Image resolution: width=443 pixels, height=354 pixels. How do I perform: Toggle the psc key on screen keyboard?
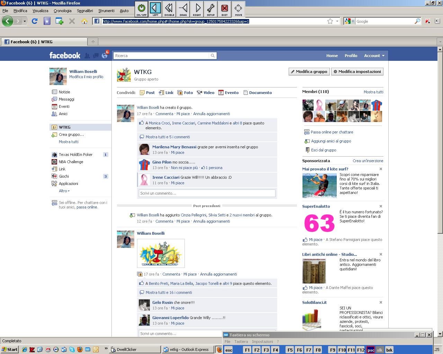tap(371, 350)
